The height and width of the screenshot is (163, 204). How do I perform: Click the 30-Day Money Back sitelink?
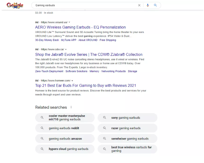click(x=47, y=40)
